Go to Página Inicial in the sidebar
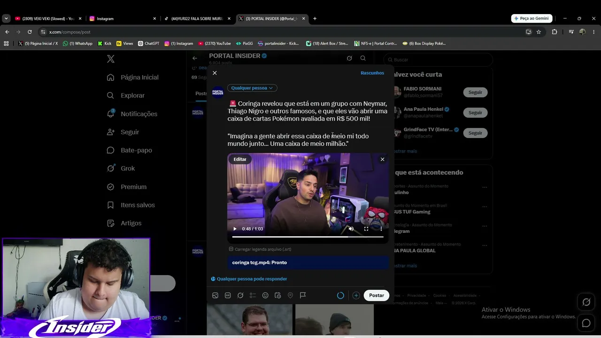The image size is (601, 338). pyautogui.click(x=133, y=77)
